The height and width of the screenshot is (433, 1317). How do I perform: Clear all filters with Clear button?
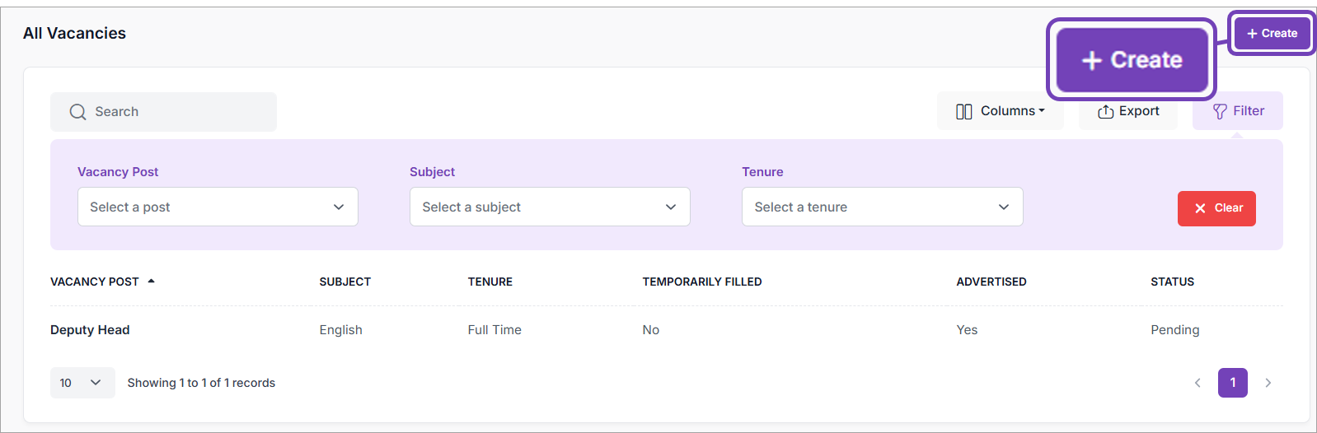1216,208
